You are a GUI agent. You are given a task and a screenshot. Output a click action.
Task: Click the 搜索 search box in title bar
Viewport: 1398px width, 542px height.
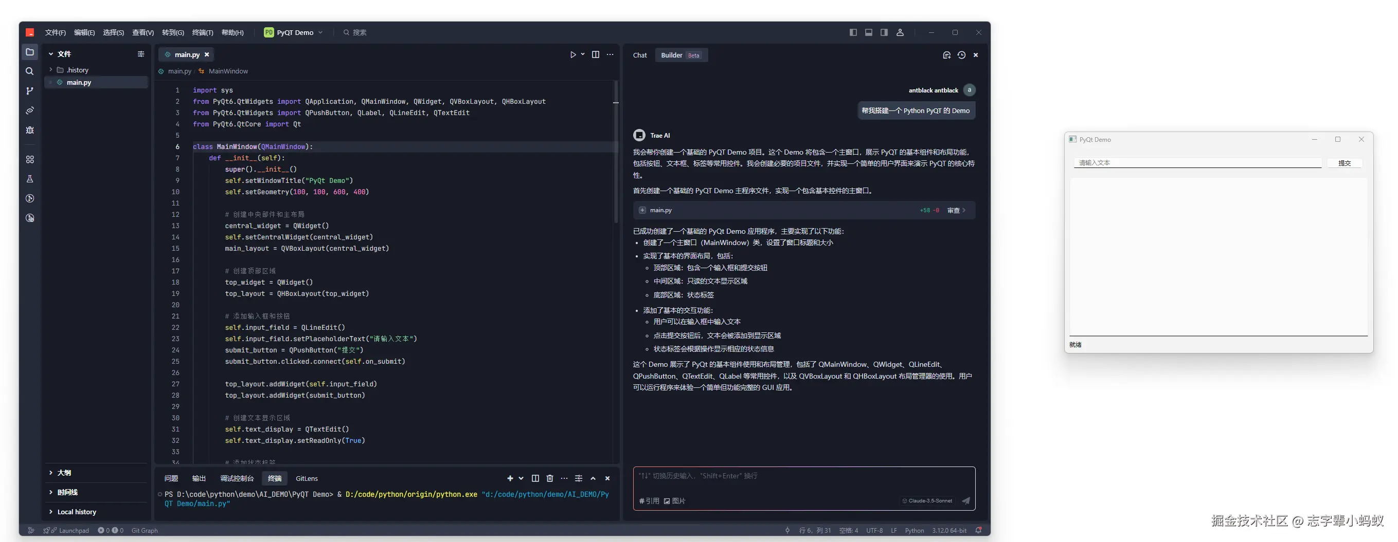coord(355,32)
